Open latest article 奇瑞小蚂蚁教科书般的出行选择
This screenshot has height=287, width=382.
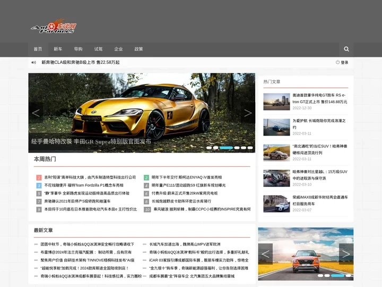coord(199,252)
